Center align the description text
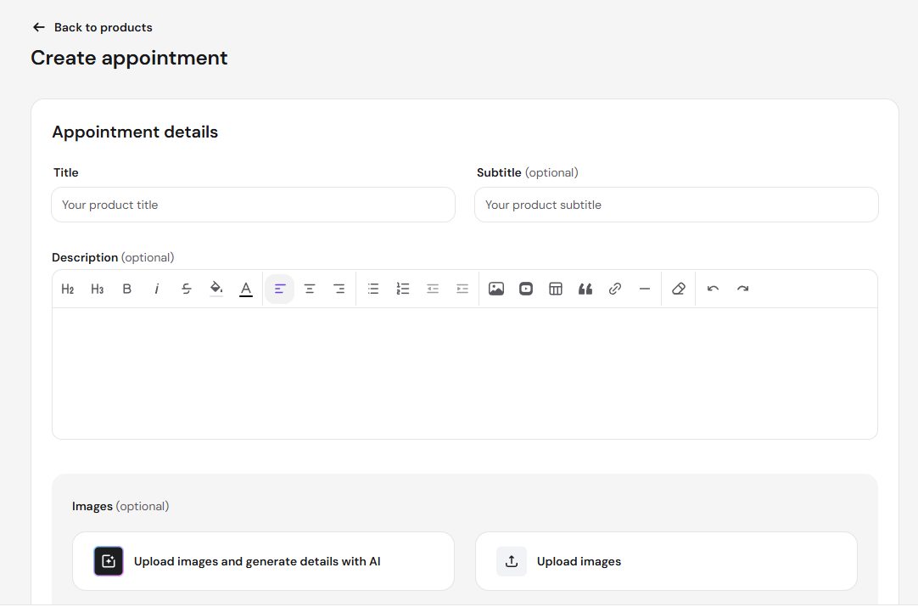The width and height of the screenshot is (918, 607). [309, 289]
